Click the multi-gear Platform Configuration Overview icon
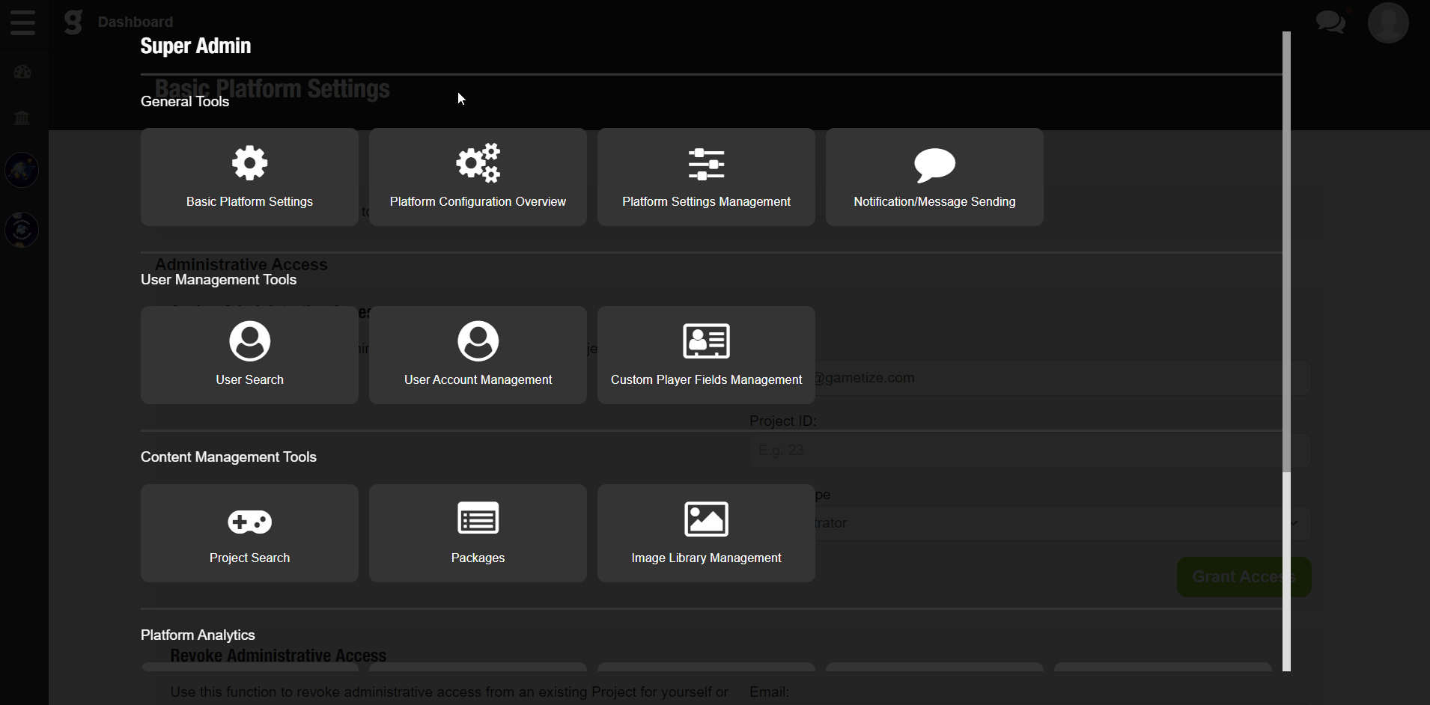1430x705 pixels. point(478,163)
